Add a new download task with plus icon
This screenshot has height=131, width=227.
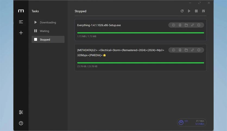(21, 33)
